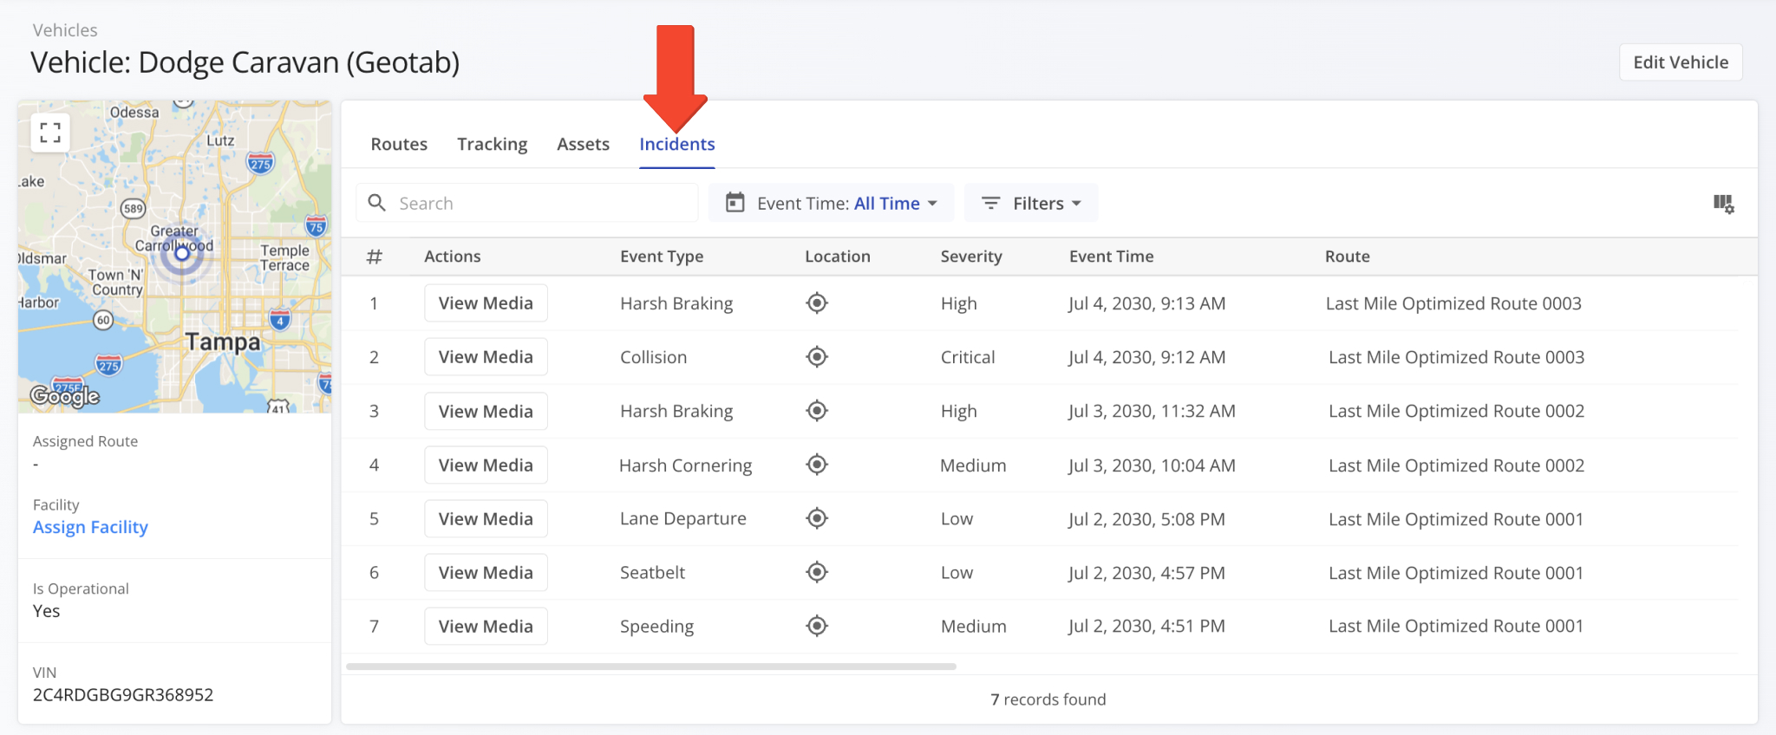View Media for row 1 Harsh Braking
Viewport: 1776px width, 735px height.
(486, 303)
